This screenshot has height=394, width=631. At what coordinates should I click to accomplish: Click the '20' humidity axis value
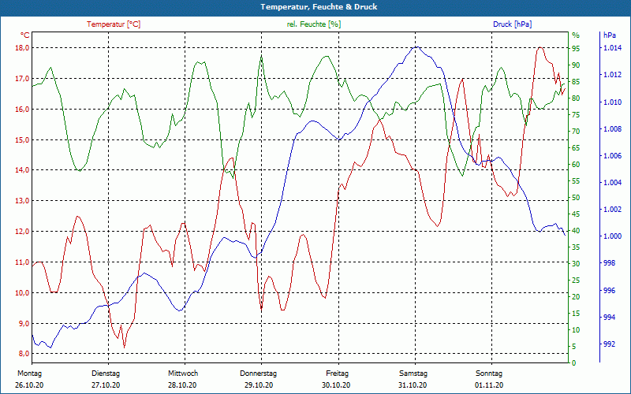[x=576, y=297]
